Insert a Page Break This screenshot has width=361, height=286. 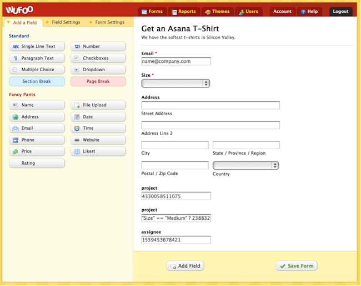[x=98, y=81]
